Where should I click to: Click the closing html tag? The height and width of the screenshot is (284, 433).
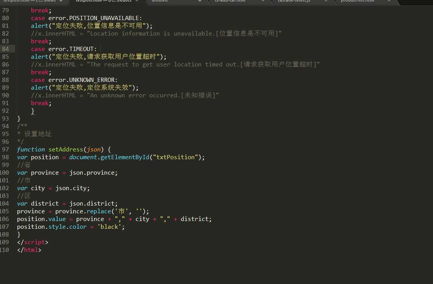click(x=29, y=250)
